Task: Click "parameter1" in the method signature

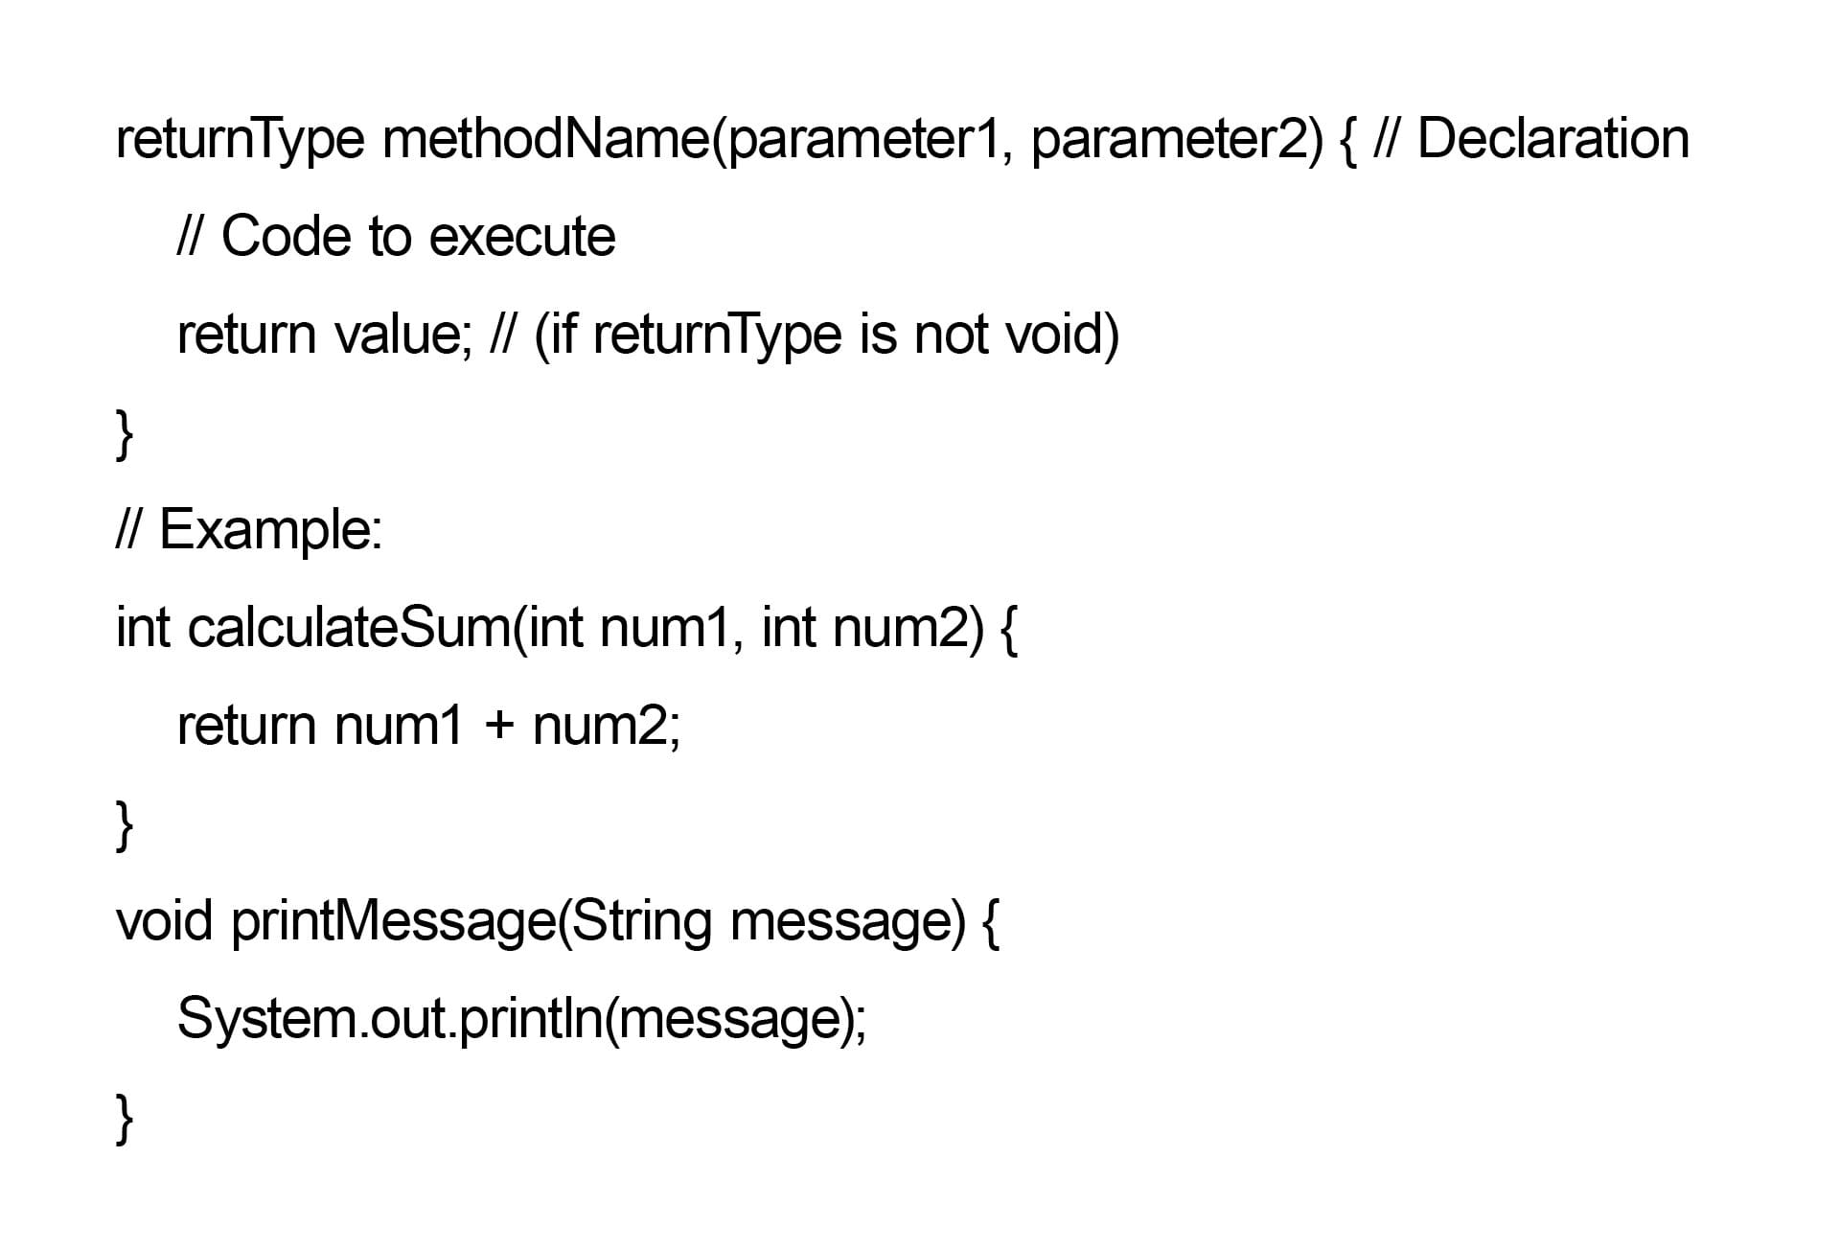Action: (865, 140)
